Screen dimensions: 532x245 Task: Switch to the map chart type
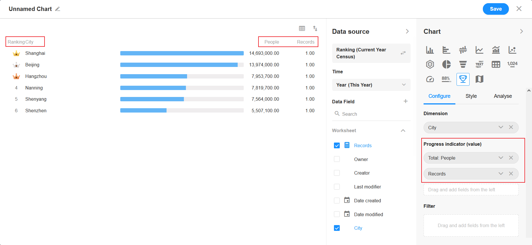click(x=479, y=79)
